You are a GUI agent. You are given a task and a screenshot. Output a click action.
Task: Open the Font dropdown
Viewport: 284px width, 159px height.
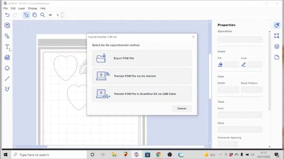240,115
